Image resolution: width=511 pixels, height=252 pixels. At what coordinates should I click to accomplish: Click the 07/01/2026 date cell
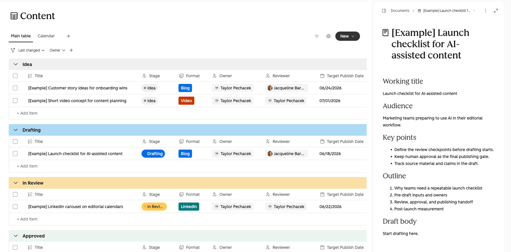point(330,101)
